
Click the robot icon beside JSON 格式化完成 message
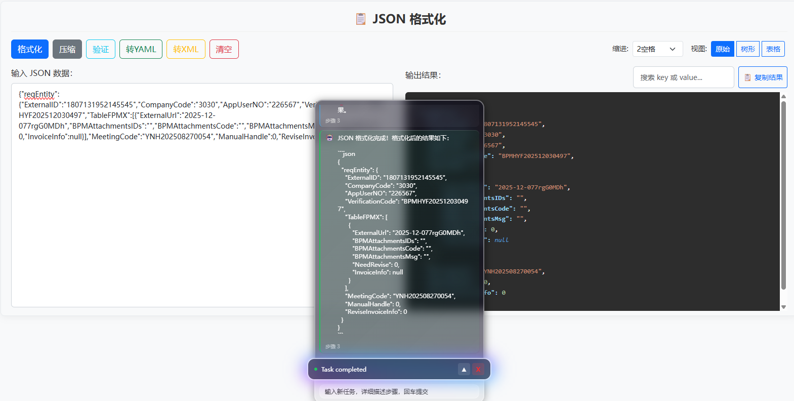330,138
